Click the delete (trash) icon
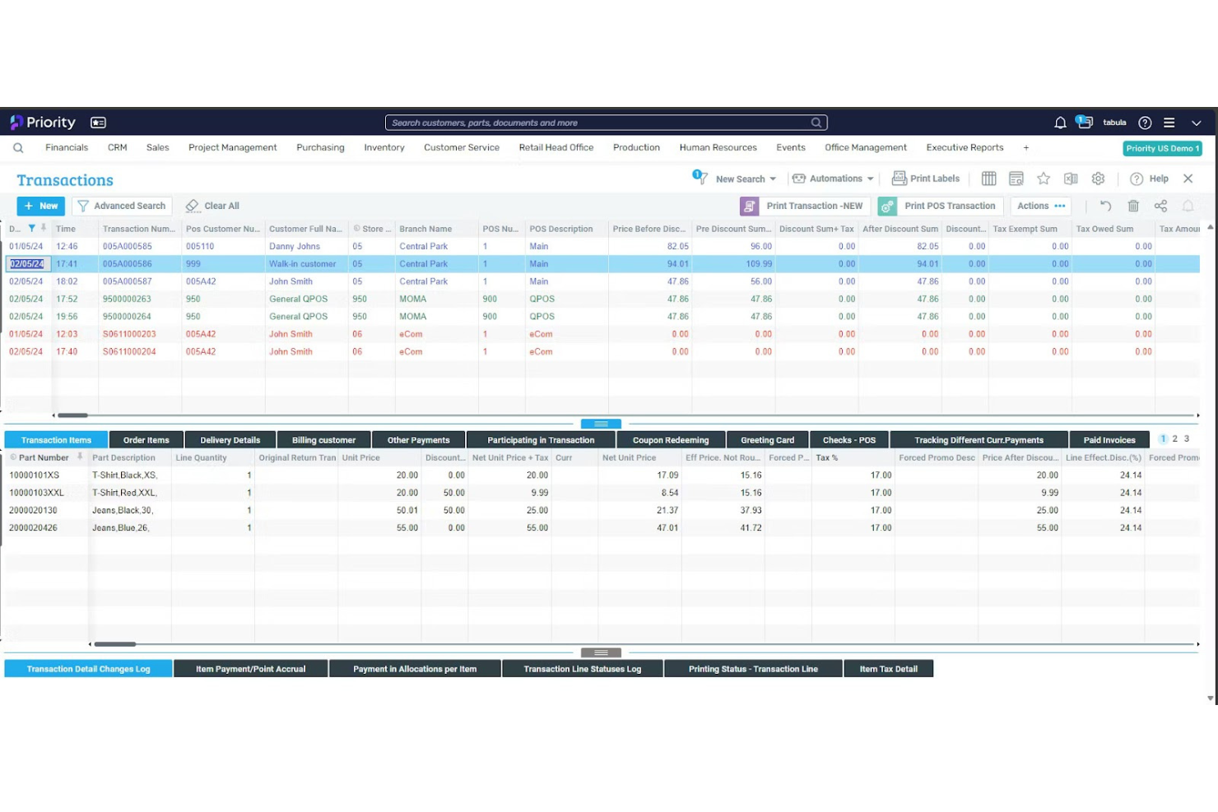 pos(1133,206)
